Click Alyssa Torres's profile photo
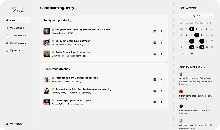The width and height of the screenshot is (220, 130). (x=47, y=42)
